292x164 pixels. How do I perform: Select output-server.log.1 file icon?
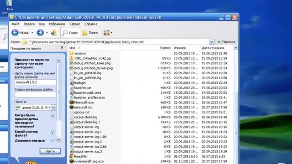point(71,132)
